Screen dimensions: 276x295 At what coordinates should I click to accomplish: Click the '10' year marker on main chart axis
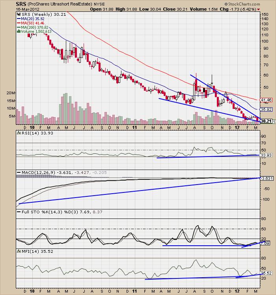point(32,127)
